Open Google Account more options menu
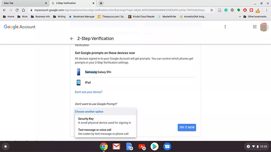Screen dimensions: 271x152 point(225,27)
